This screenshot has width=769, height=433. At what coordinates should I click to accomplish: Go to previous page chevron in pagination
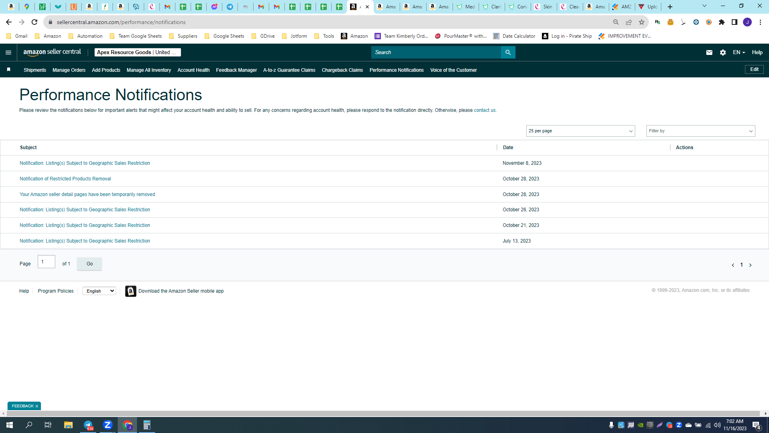(733, 265)
